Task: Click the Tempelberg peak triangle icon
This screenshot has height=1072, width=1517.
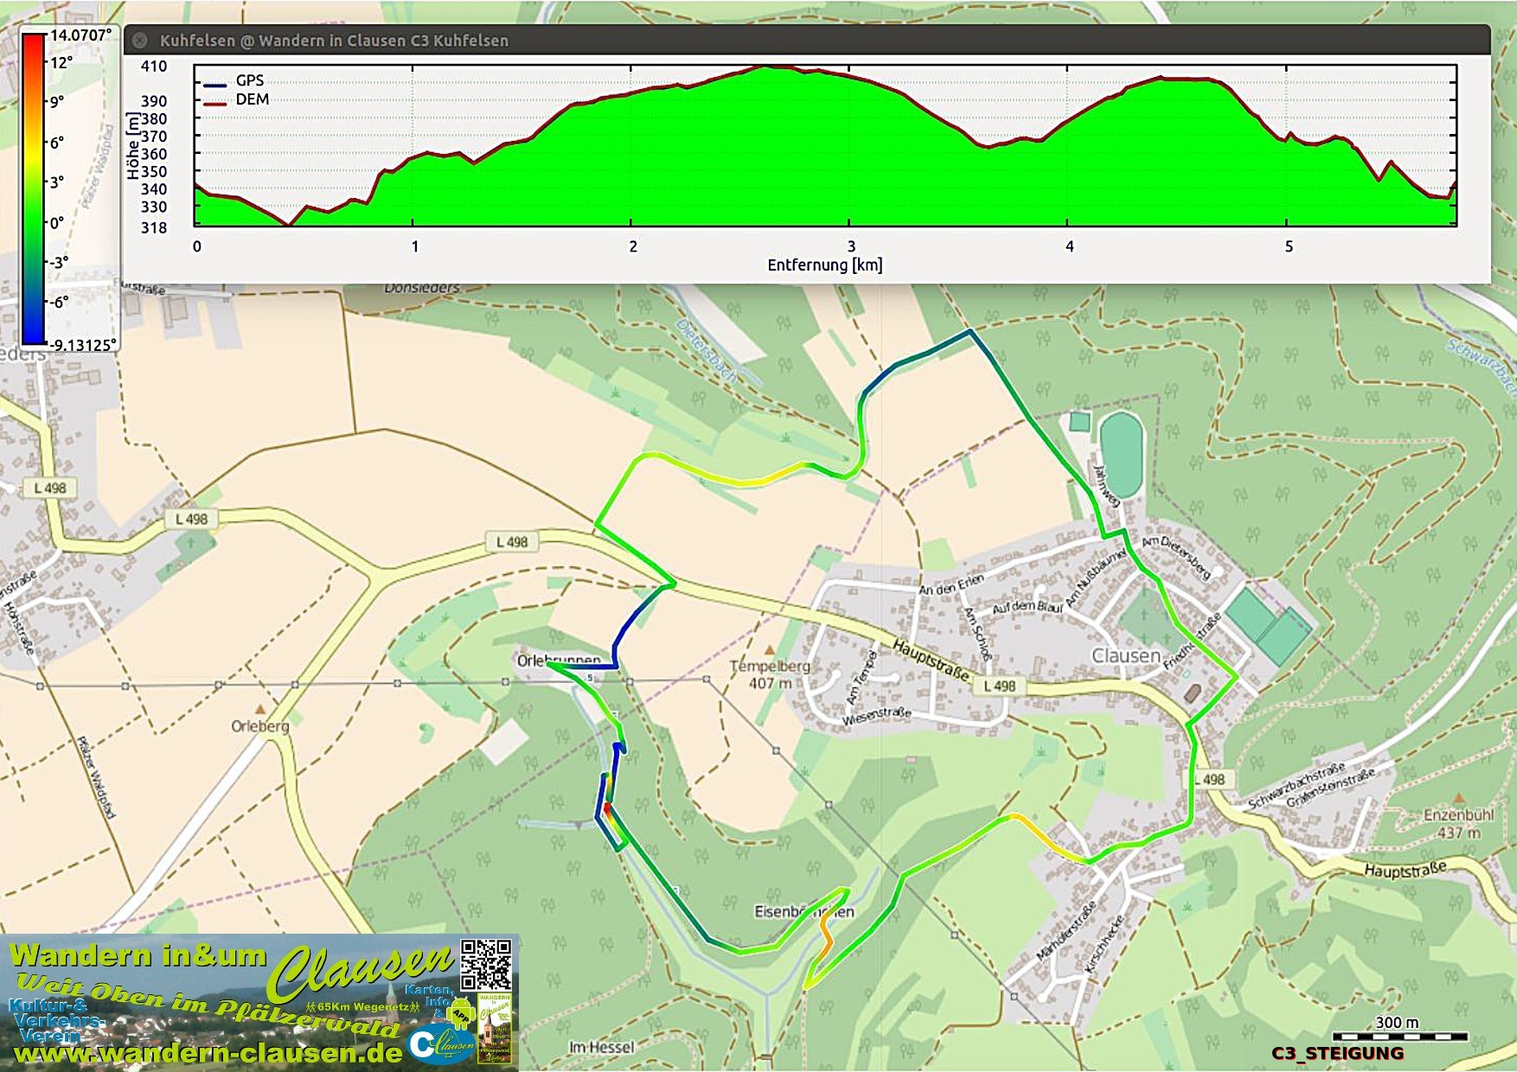Action: pos(769,649)
